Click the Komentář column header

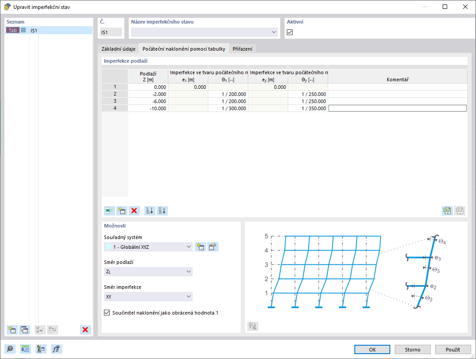click(x=398, y=76)
